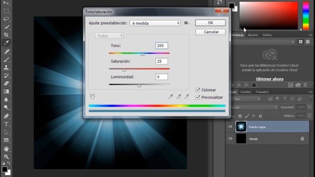Hide the Fondo copia layer
The width and height of the screenshot is (315, 177).
point(230,127)
